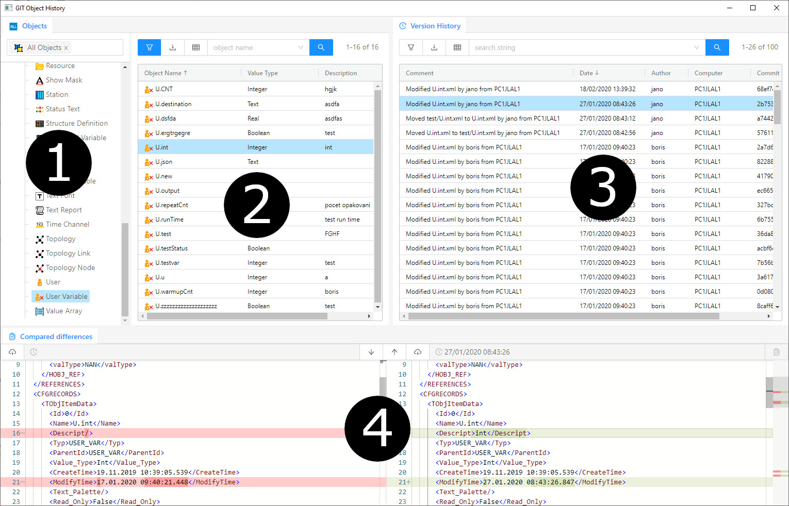This screenshot has width=789, height=506.
Task: Click the search button next to object name
Action: (321, 47)
